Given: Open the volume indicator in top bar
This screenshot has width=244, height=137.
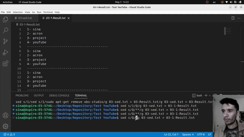Looking at the screenshot, I should click(231, 2).
